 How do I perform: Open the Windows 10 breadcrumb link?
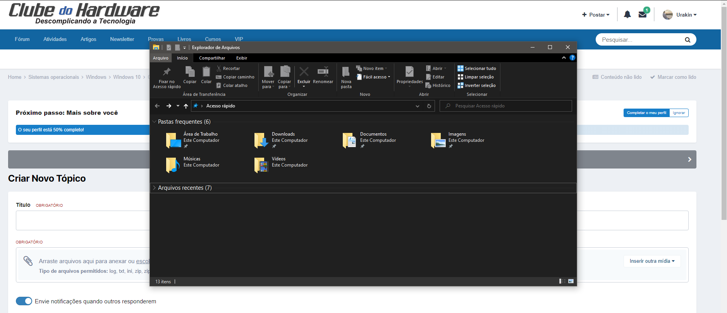[127, 77]
